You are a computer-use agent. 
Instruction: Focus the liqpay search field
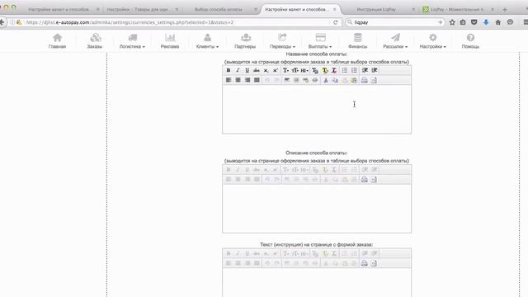(394, 22)
